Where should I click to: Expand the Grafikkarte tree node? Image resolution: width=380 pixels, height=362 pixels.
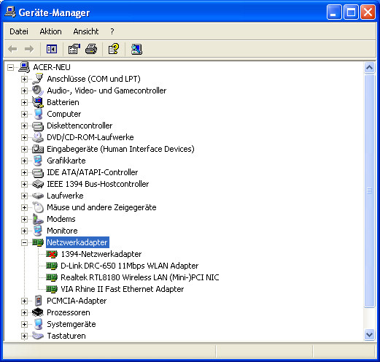[24, 161]
